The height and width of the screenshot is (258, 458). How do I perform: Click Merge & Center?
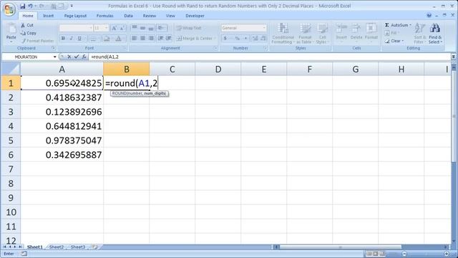[x=195, y=38]
